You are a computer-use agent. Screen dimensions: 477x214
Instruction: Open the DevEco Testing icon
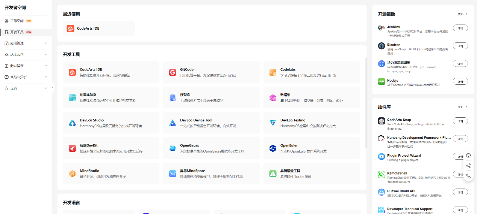click(273, 123)
